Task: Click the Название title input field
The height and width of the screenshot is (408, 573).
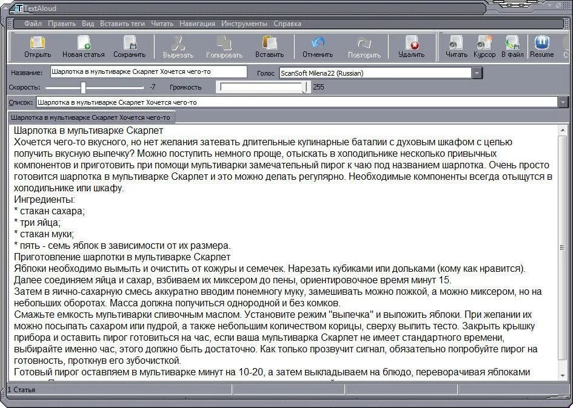Action: (x=149, y=72)
